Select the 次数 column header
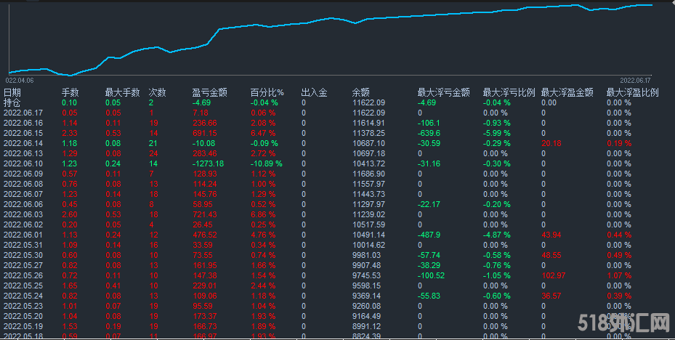 [157, 92]
